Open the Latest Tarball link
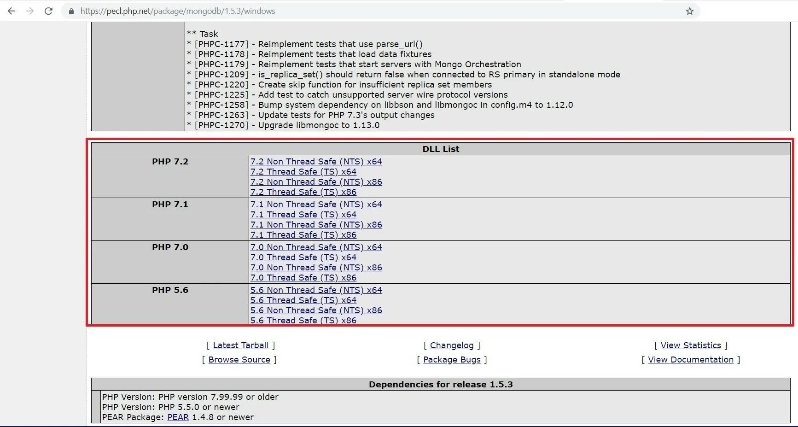The image size is (798, 427). 240,345
